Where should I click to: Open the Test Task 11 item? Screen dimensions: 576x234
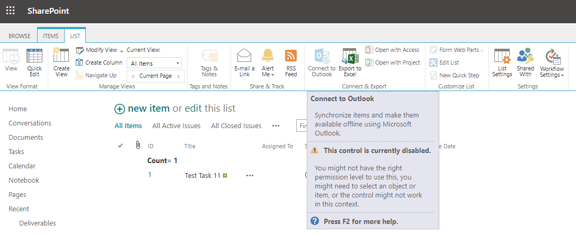coord(202,176)
